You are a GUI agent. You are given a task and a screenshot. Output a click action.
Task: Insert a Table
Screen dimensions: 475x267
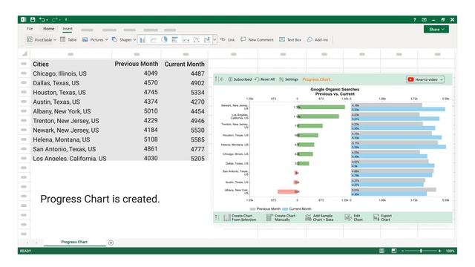pyautogui.click(x=68, y=39)
